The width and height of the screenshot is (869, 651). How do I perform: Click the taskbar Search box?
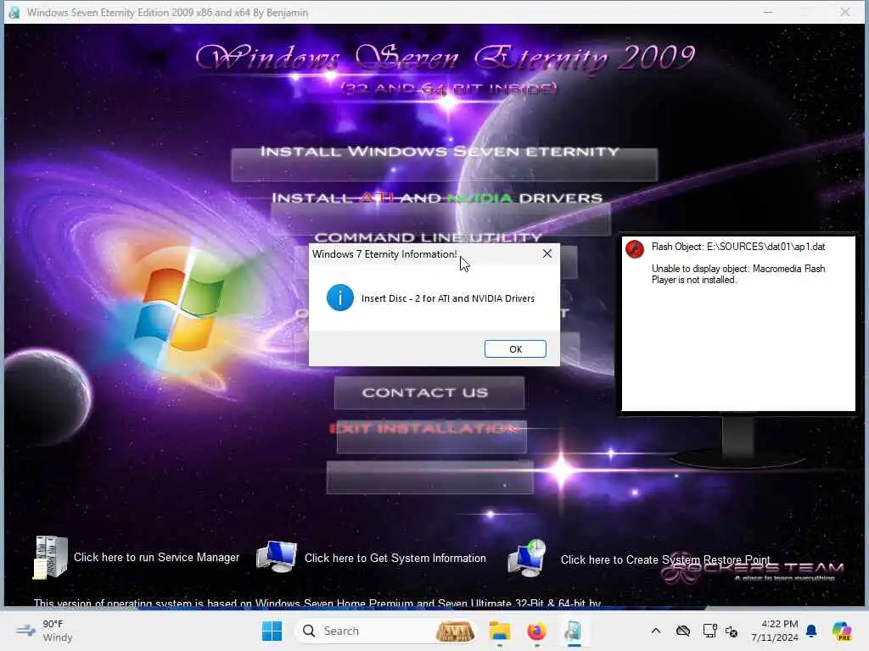tap(388, 631)
